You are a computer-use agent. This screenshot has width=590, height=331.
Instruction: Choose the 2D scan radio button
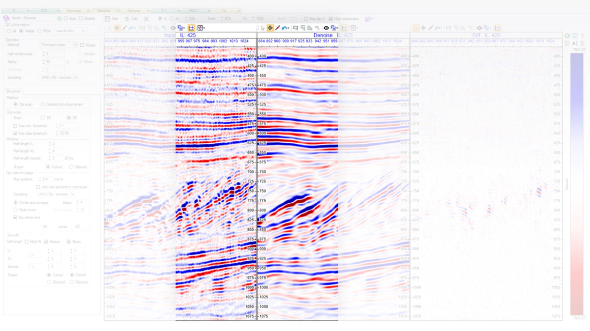click(43, 118)
